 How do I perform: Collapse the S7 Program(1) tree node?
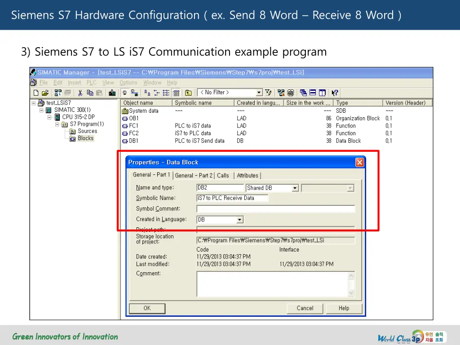pos(57,124)
